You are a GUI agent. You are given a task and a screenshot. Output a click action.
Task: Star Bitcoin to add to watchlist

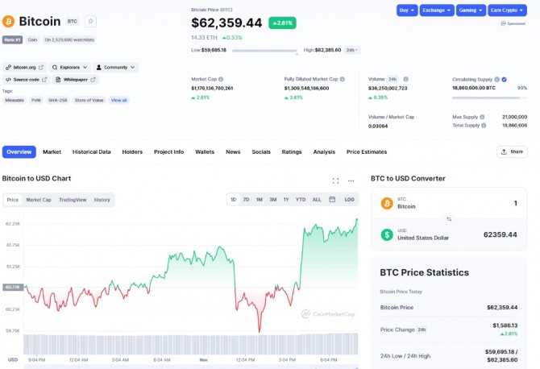[x=90, y=22]
